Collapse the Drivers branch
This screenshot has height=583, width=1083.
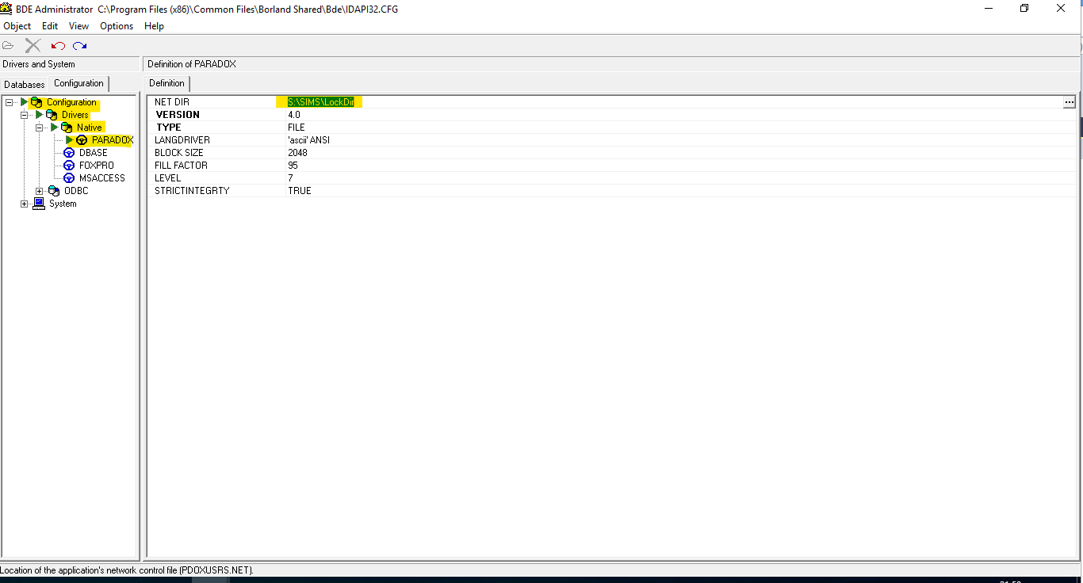(25, 114)
